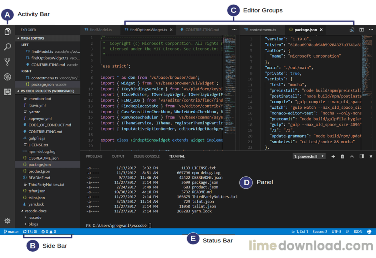The height and width of the screenshot is (258, 376).
Task: Kill the terminal with trash icon
Action: click(x=342, y=156)
